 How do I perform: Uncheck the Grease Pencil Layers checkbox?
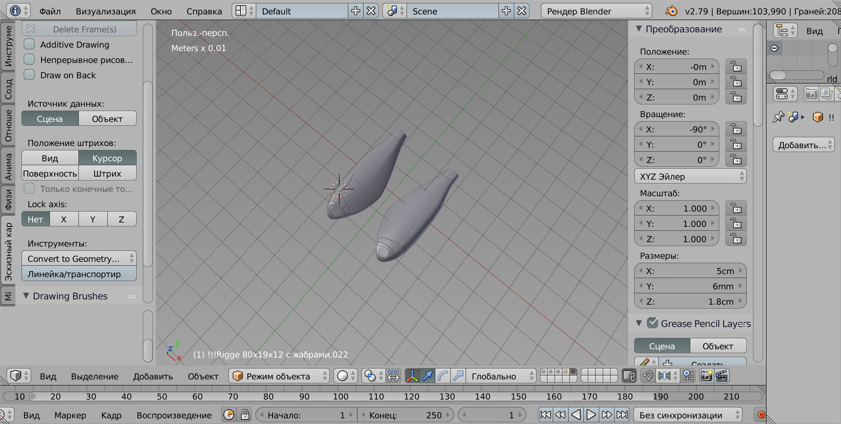[653, 323]
